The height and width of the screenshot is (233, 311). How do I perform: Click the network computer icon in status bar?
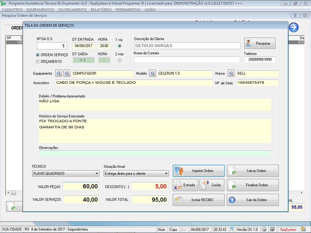(273, 230)
